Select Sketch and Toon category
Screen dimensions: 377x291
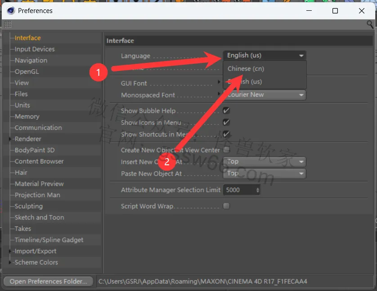(x=40, y=217)
